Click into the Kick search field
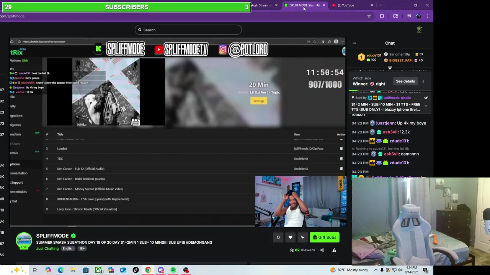Viewport: 490px width, 275px height. [x=188, y=30]
